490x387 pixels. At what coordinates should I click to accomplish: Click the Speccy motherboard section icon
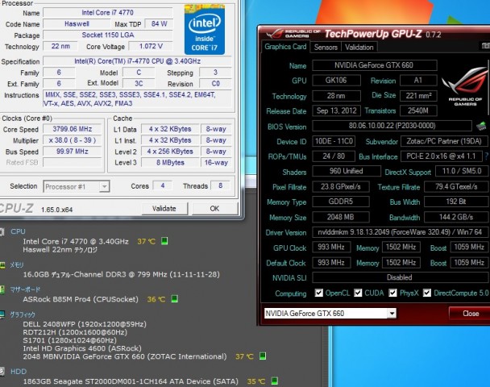(x=2, y=289)
